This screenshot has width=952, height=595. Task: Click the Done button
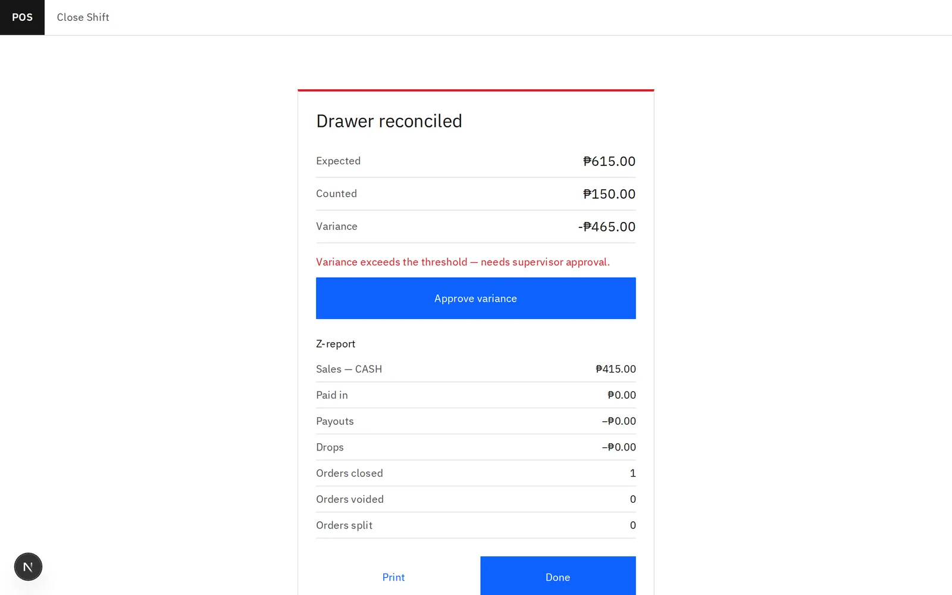pos(558,577)
